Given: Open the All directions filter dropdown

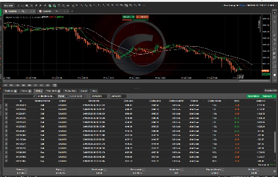Looking at the screenshot, I should pos(47,96).
